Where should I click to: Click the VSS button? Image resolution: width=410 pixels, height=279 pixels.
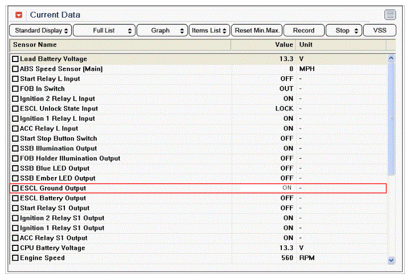tap(380, 30)
